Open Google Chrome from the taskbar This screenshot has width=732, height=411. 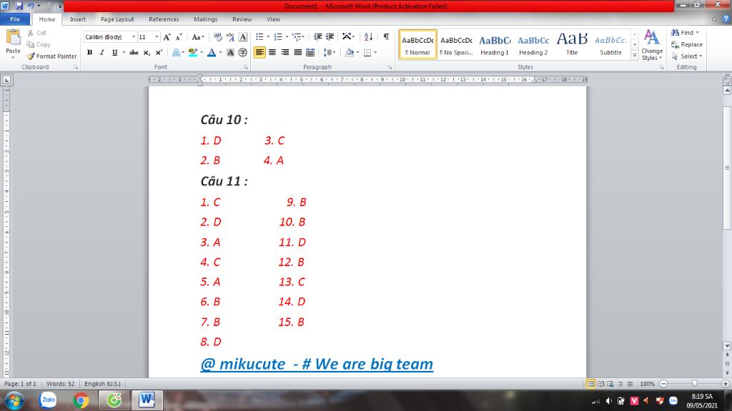[x=81, y=400]
